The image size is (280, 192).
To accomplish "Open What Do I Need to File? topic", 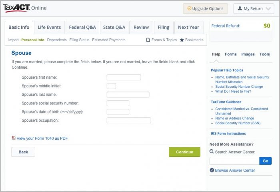I will (x=233, y=91).
